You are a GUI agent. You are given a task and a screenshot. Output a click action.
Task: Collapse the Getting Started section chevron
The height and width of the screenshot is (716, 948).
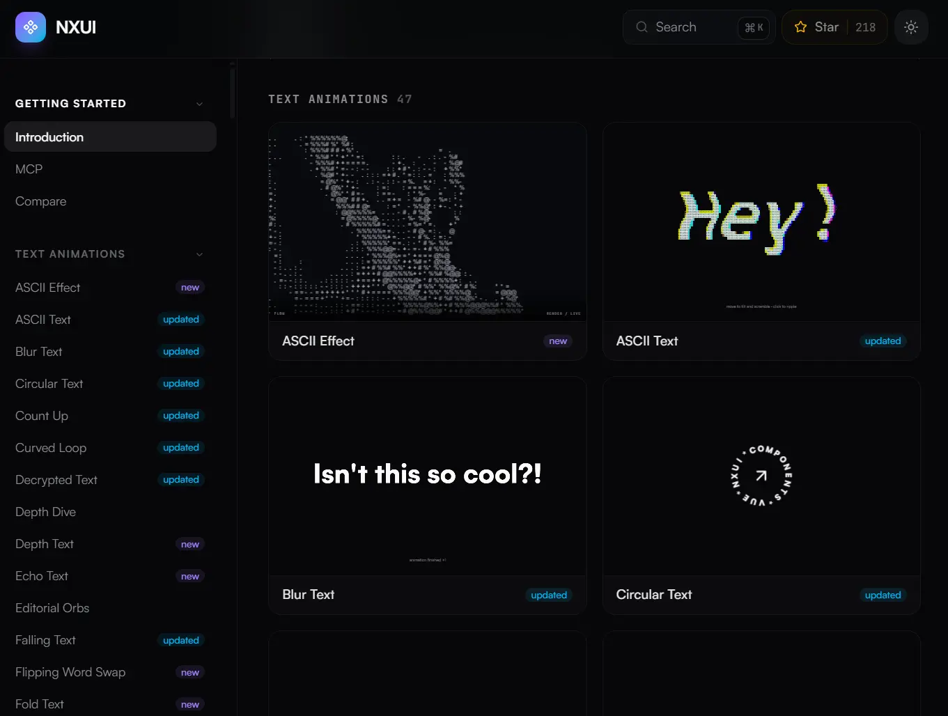click(x=199, y=104)
